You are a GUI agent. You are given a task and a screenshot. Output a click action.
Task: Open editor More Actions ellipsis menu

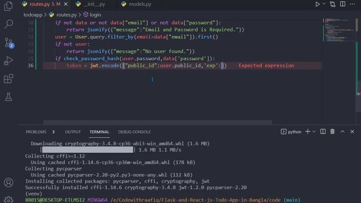tap(352, 4)
